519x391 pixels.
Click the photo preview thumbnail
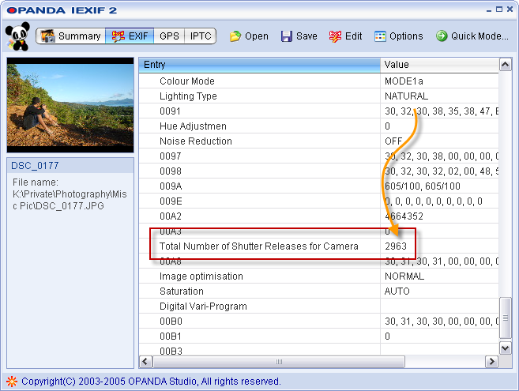70,105
